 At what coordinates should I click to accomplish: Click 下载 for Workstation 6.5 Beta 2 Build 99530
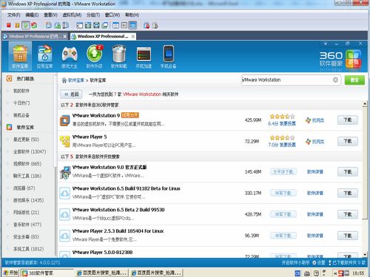click(348, 214)
